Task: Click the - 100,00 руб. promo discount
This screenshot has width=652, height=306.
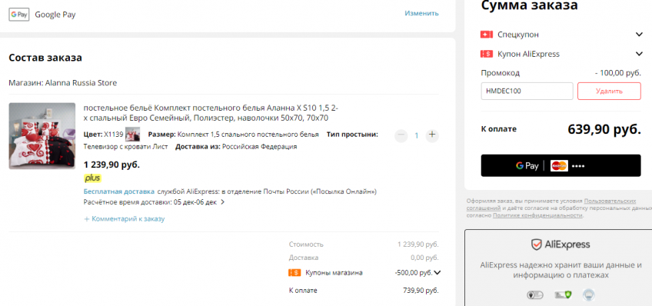Action: pyautogui.click(x=618, y=73)
